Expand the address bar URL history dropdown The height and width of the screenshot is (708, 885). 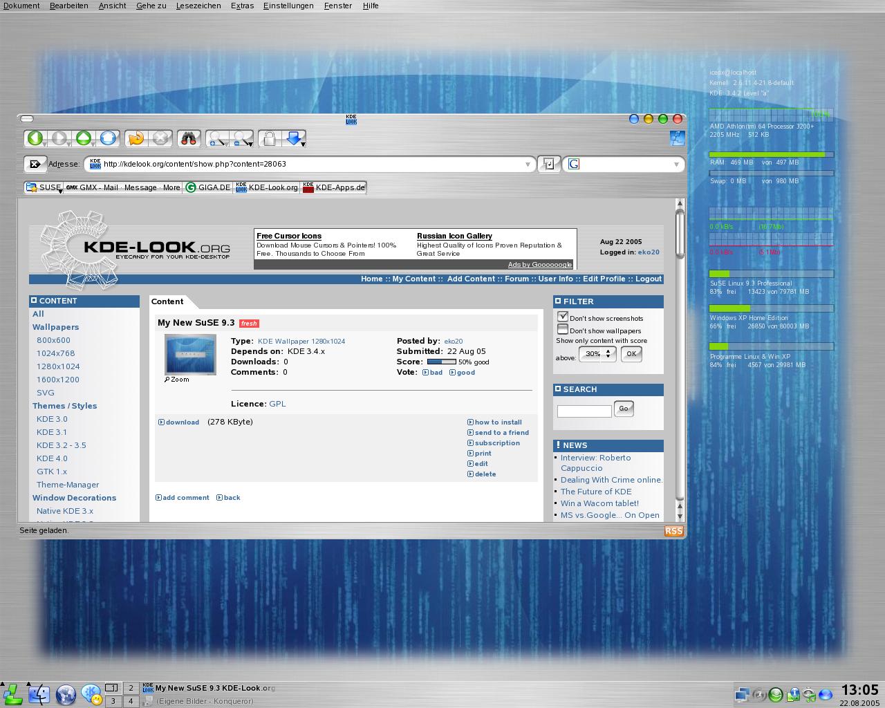coord(528,165)
